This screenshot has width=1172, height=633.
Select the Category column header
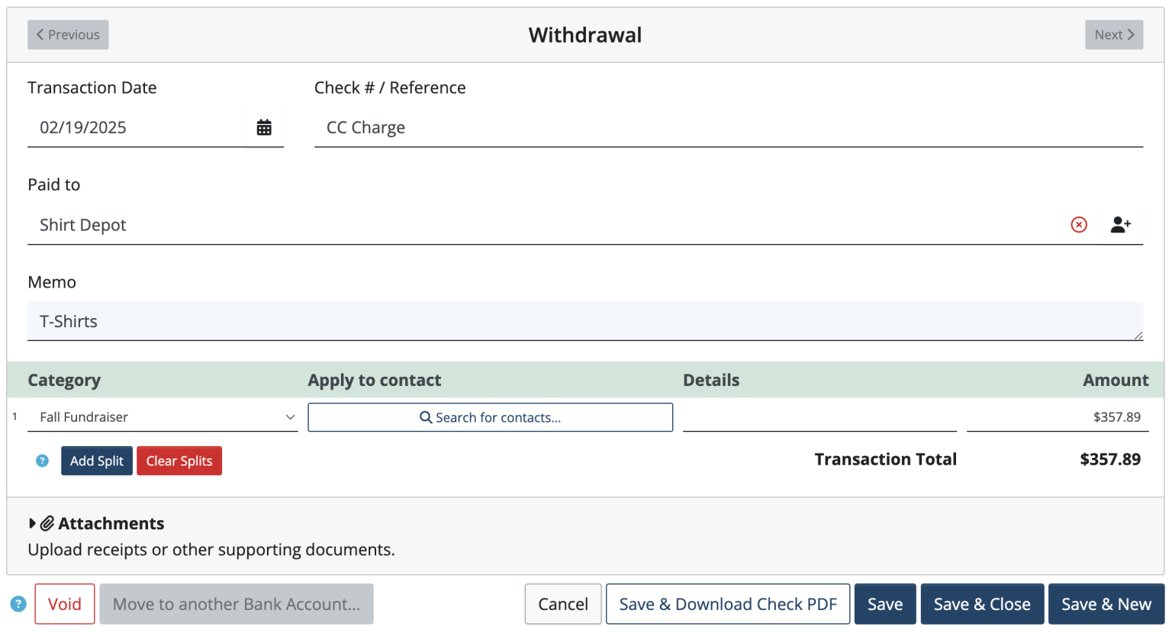coord(64,380)
